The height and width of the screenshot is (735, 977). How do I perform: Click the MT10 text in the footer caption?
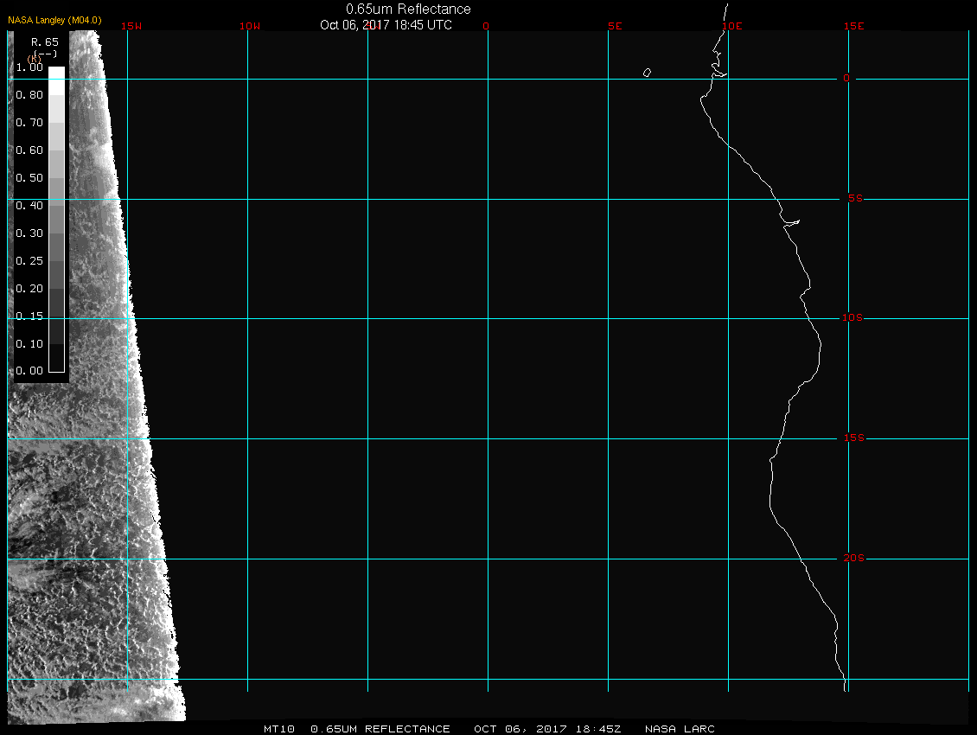280,729
